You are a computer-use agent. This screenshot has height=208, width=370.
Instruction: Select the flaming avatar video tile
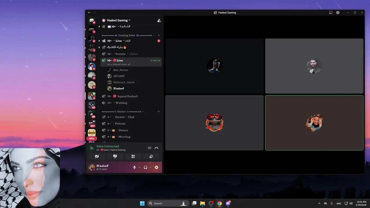[x=214, y=123]
